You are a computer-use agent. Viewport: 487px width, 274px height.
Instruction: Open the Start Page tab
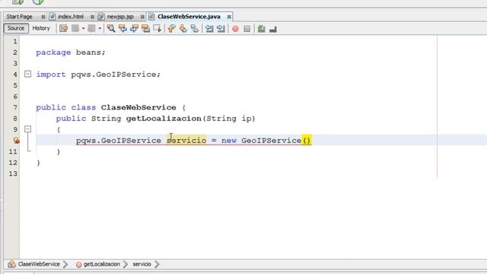[19, 17]
